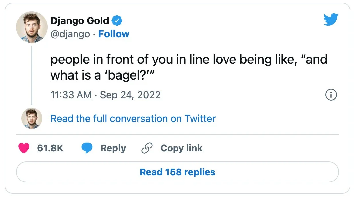355x201 pixels.
Task: Click the small conversation avatar
Action: pyautogui.click(x=32, y=118)
